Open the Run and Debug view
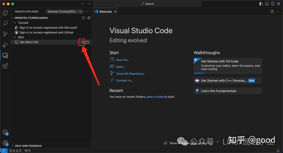This screenshot has height=153, width=283. point(5,45)
